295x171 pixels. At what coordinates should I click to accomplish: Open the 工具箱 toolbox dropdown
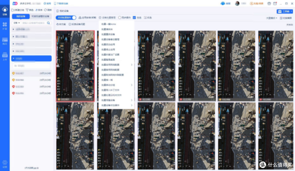click(285, 11)
